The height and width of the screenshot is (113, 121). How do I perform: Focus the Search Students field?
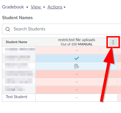(x=62, y=29)
